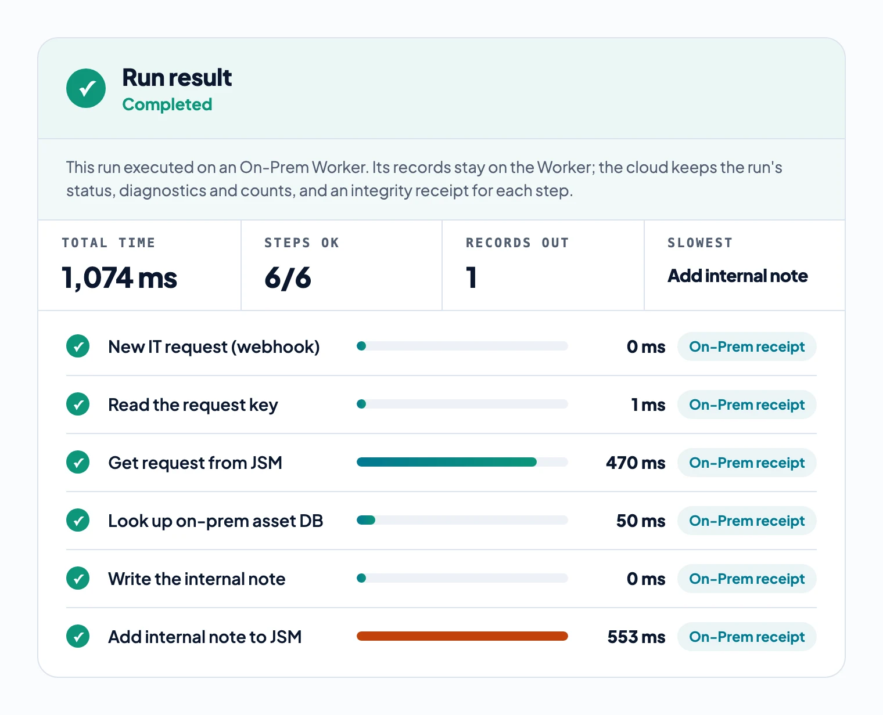View On-Prem receipt for Add internal note to JSM
Viewport: 883px width, 715px height.
point(747,637)
